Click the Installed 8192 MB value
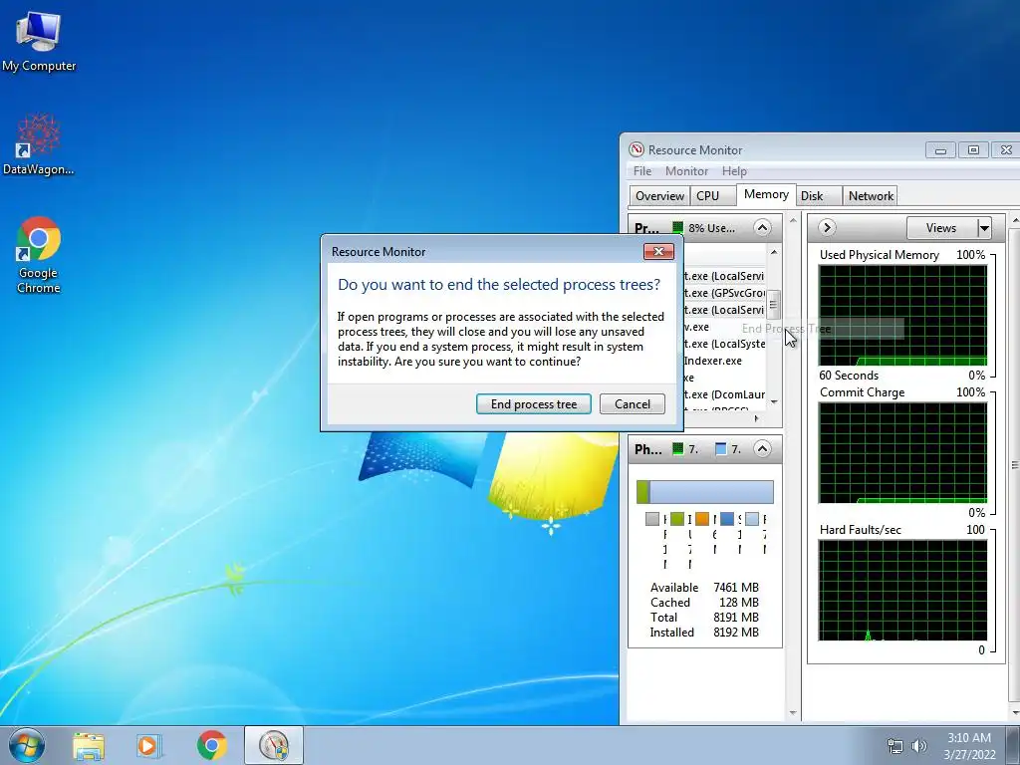1020x765 pixels. point(736,633)
